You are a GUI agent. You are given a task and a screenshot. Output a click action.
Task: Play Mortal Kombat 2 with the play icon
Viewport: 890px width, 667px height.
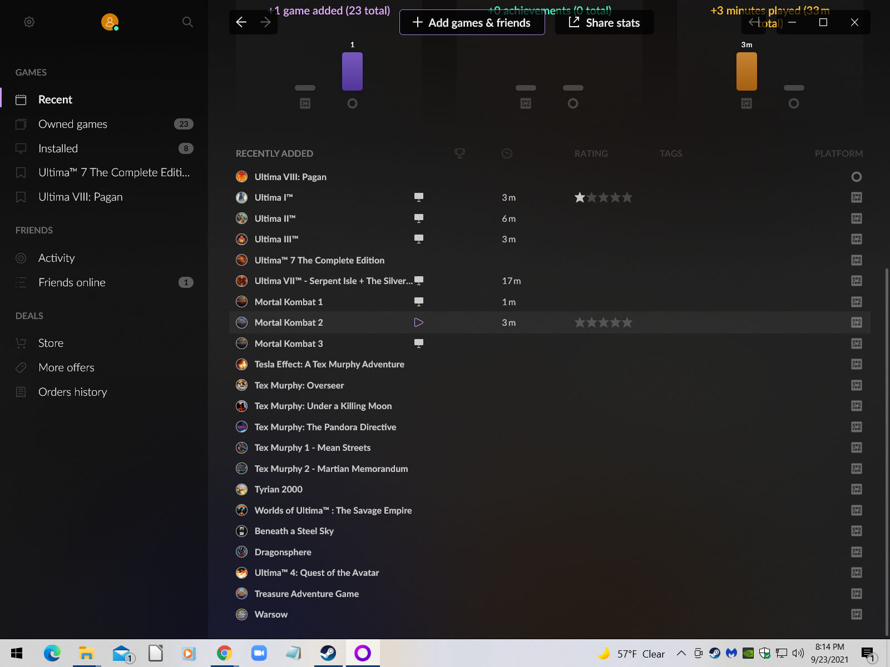click(419, 322)
